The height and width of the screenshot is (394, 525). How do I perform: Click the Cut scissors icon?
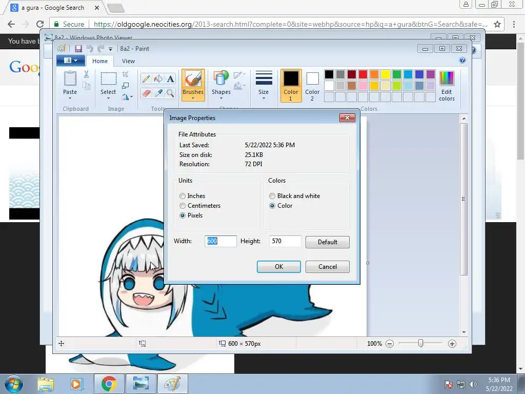point(86,74)
